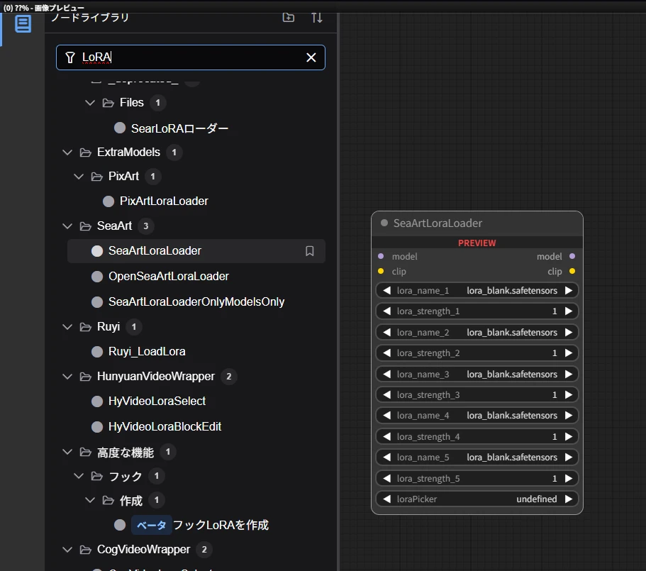Collapse the ExtraModels folder chevron
The height and width of the screenshot is (571, 646).
tap(67, 153)
